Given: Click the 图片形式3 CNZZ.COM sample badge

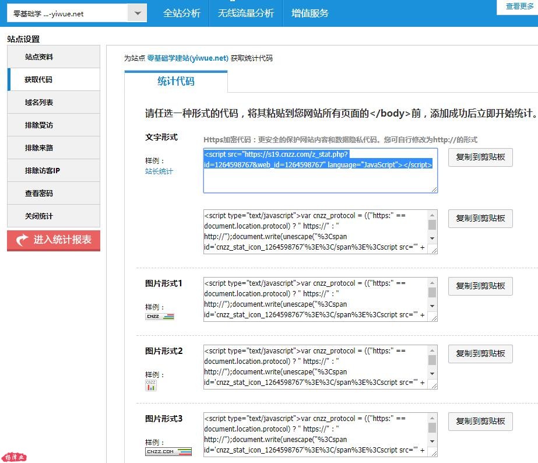Looking at the screenshot, I should 168,452.
